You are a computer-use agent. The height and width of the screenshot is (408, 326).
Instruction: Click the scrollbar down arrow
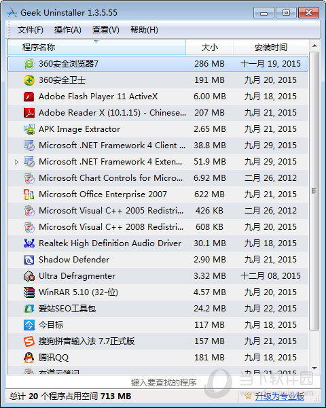click(314, 369)
